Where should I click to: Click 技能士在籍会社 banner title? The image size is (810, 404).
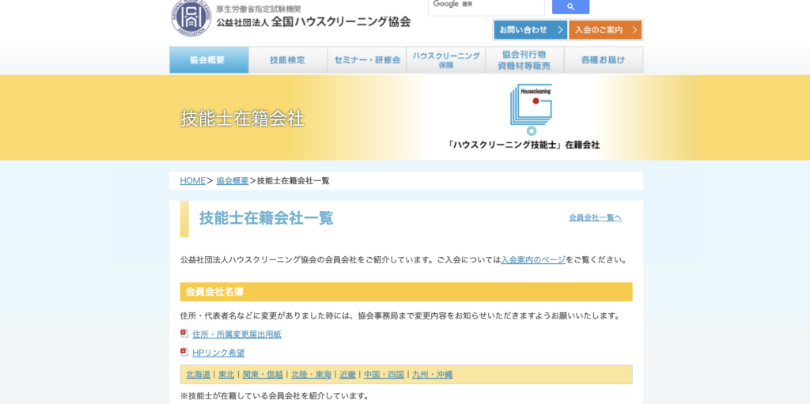pos(242,119)
